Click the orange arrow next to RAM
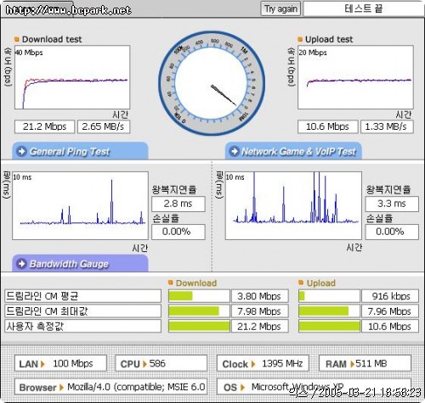Viewport: 425px width, 403px height. tap(353, 364)
